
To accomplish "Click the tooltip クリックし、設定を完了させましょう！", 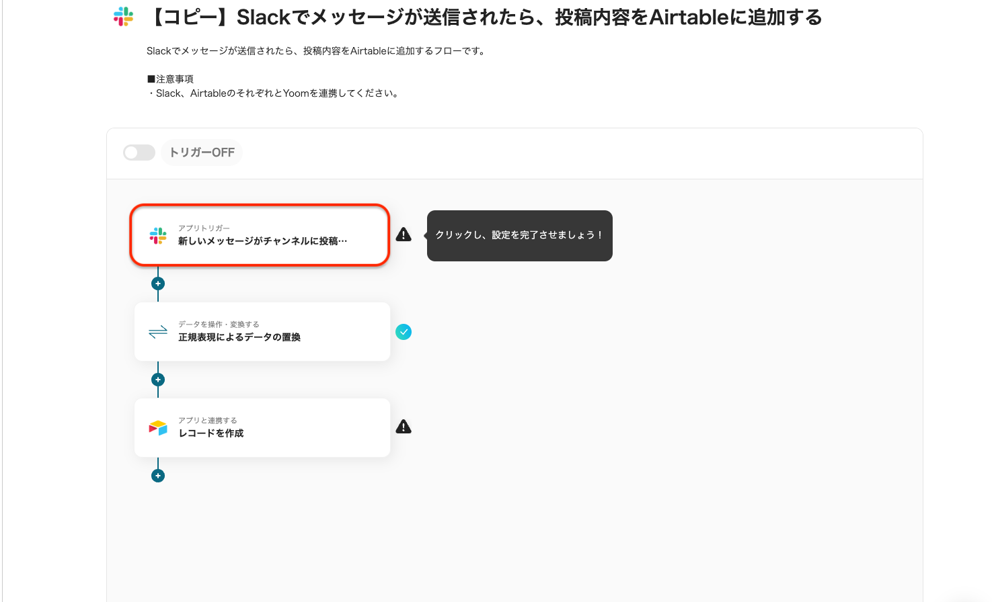I will click(x=520, y=236).
